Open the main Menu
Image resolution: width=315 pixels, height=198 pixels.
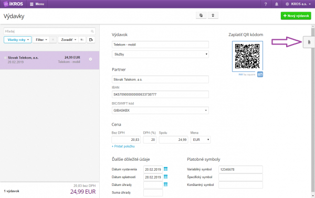tap(37, 4)
